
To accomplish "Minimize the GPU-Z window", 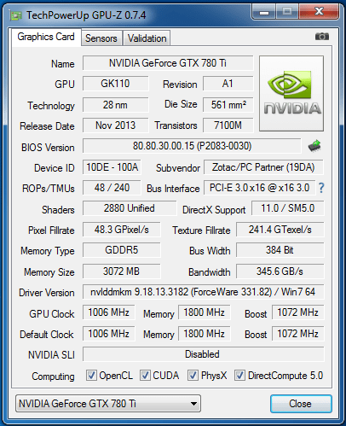I will click(x=264, y=12).
